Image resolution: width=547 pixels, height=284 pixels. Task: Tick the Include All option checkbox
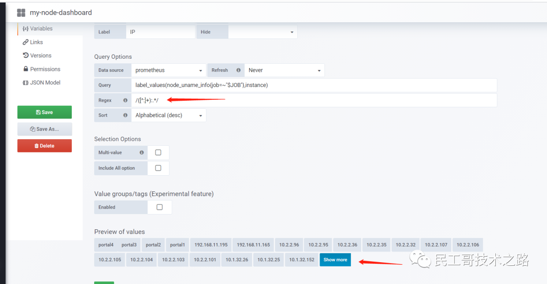158,168
